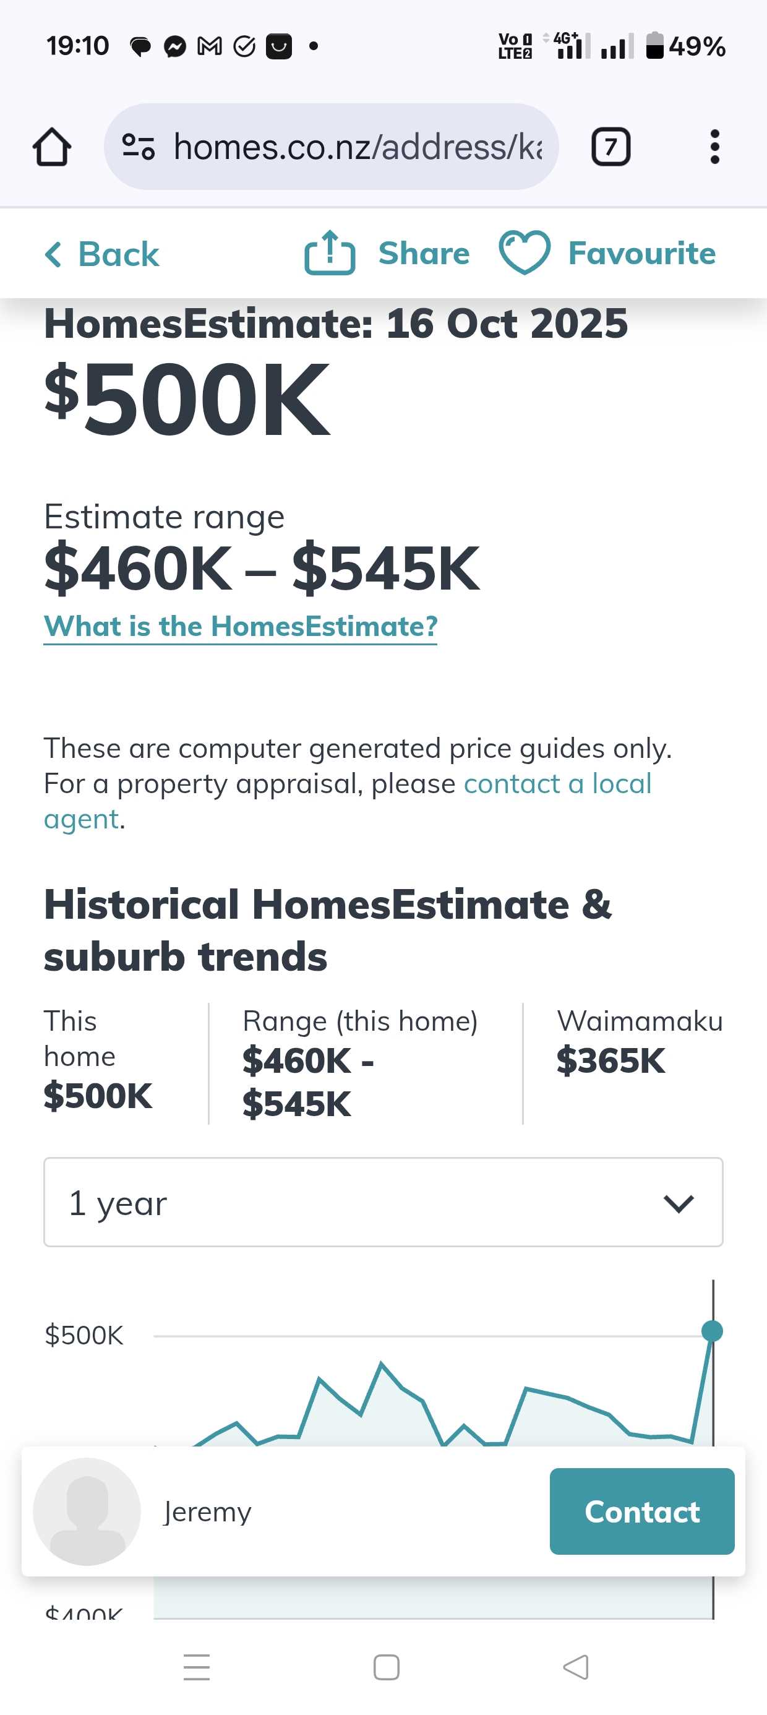Go back using the Back chevron
This screenshot has height=1715, width=767.
point(53,254)
